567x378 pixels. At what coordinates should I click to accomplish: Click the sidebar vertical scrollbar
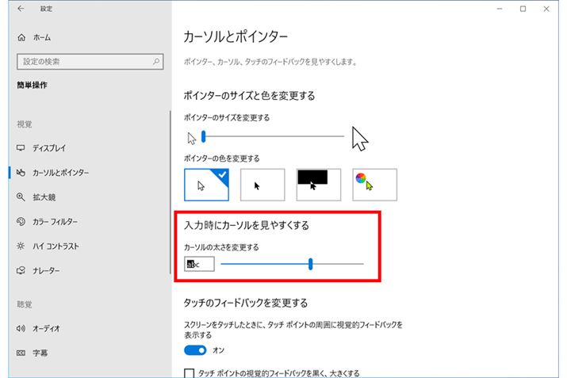click(x=170, y=192)
